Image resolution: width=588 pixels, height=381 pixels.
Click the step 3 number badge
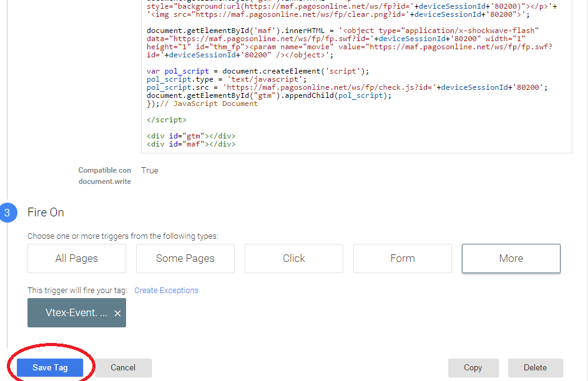6,213
